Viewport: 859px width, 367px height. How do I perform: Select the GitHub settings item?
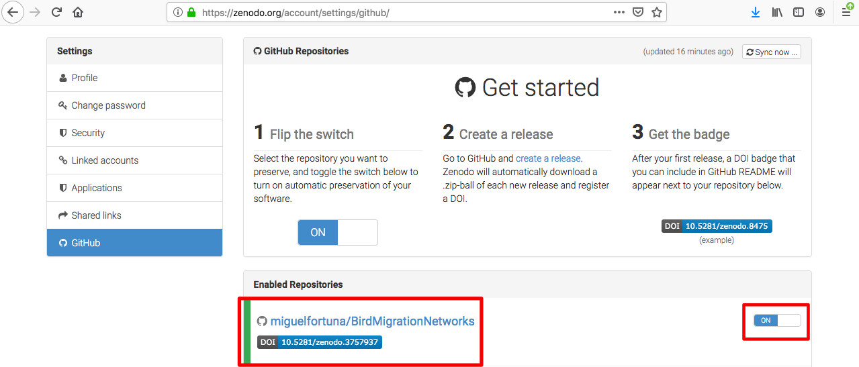coord(134,243)
